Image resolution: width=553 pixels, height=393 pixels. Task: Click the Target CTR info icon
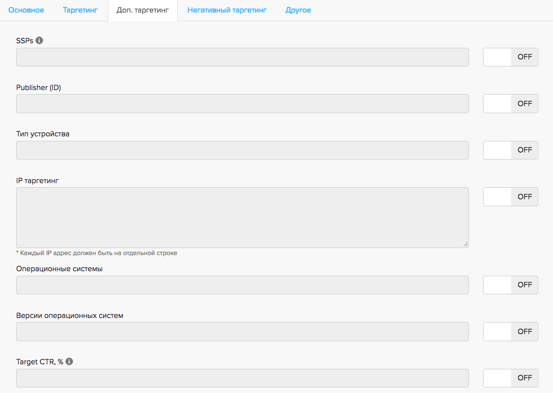pos(70,361)
